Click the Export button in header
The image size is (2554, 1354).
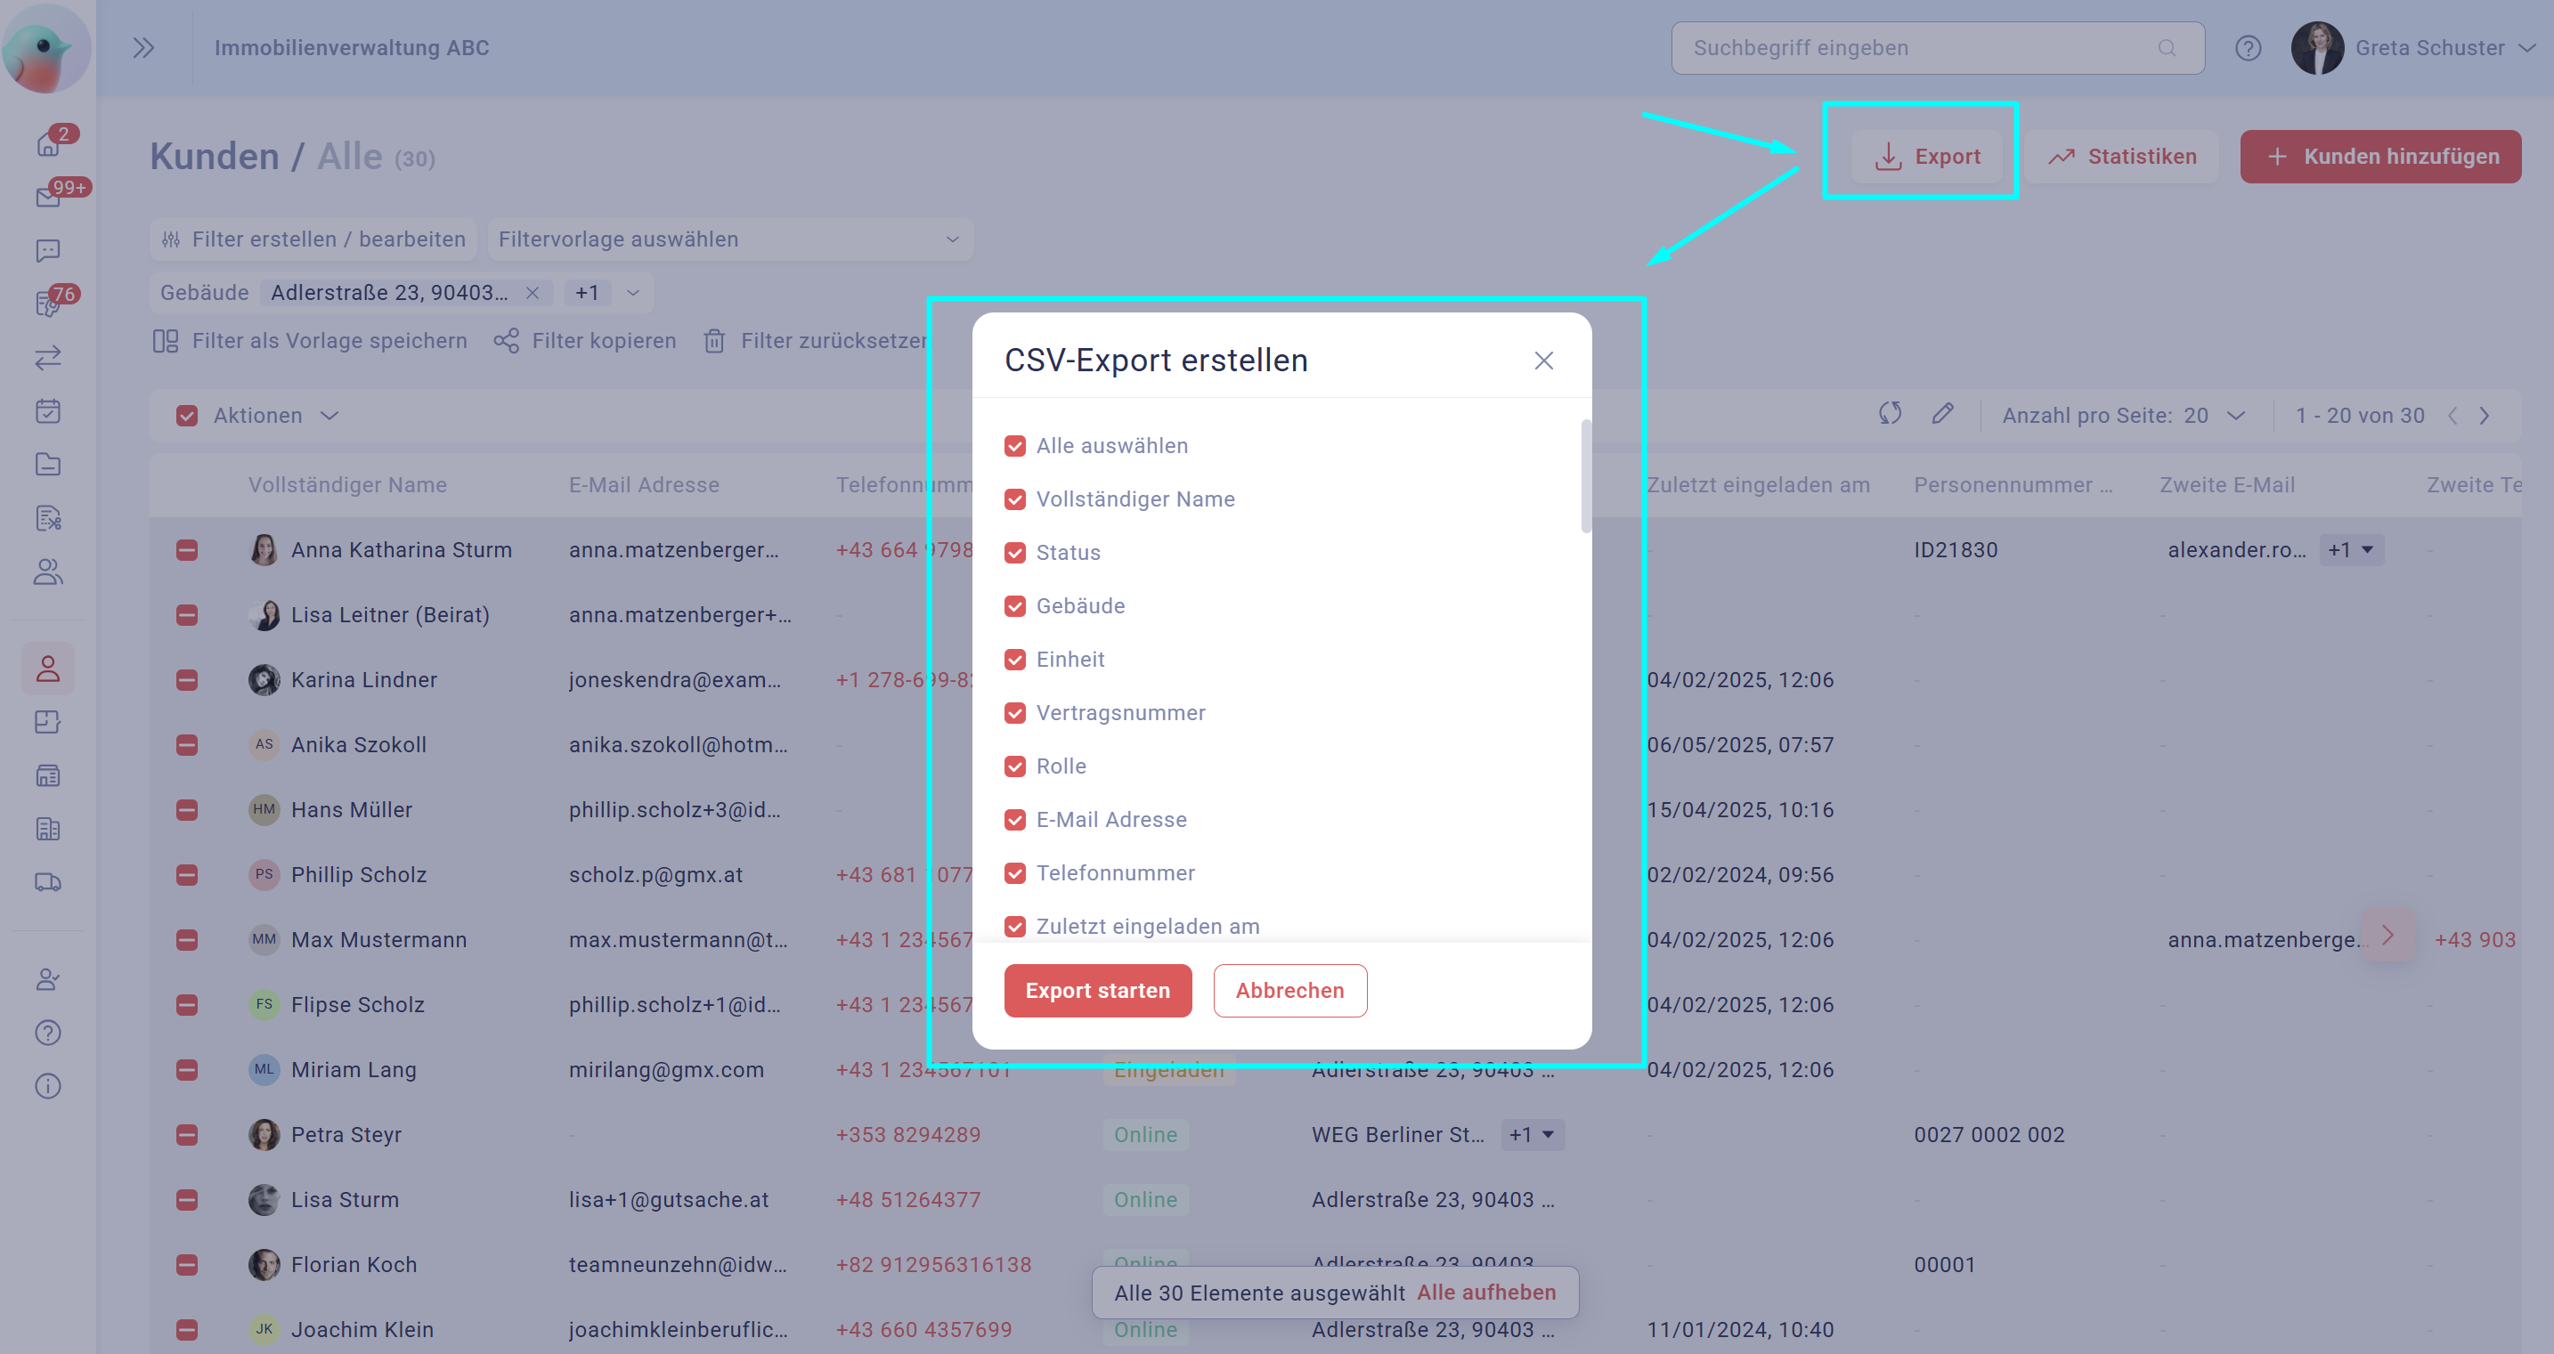tap(1927, 157)
